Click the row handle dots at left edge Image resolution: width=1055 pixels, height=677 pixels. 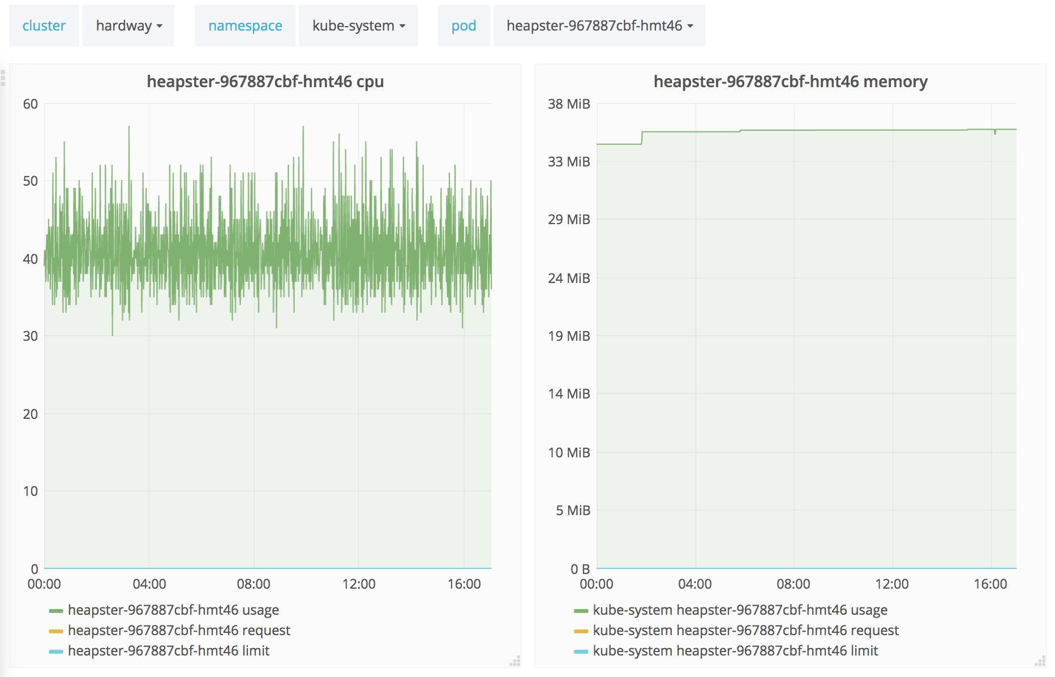(3, 78)
